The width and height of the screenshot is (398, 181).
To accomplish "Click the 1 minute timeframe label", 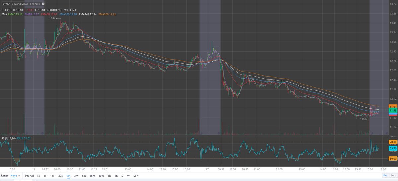I will [35, 4].
